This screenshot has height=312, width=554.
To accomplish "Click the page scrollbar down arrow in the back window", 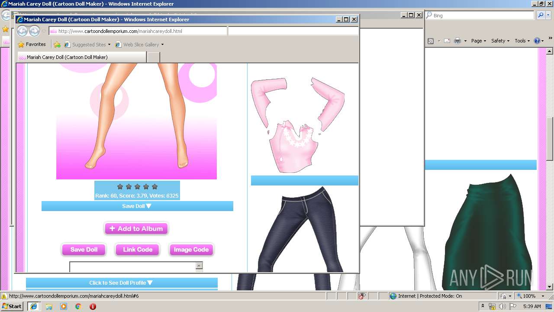I will (x=550, y=287).
